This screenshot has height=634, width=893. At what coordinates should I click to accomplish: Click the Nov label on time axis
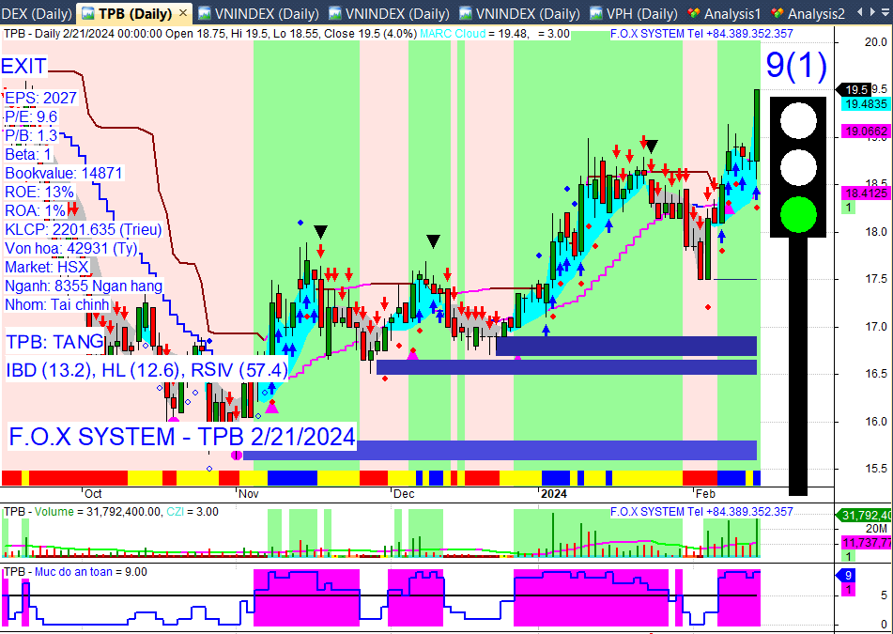(248, 493)
